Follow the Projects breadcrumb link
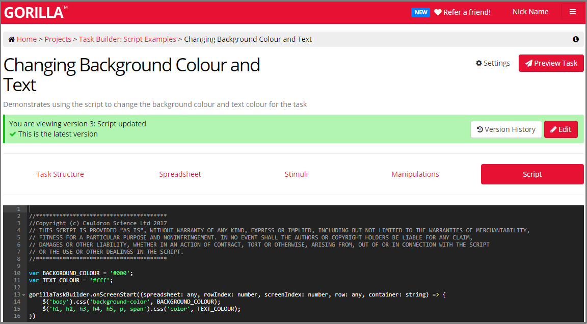Viewport: 587px width, 324px height. click(x=58, y=39)
